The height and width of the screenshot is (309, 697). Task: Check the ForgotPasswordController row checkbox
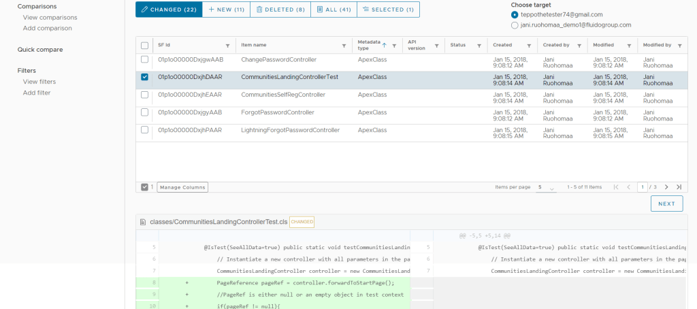[144, 112]
